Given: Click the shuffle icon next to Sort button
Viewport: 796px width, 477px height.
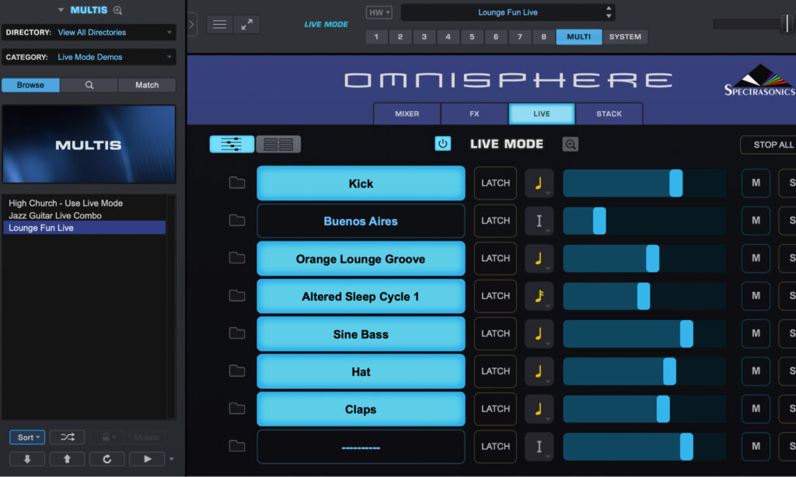Looking at the screenshot, I should pos(67,437).
